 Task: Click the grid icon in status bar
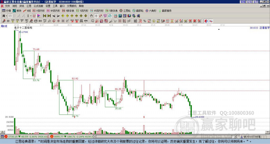click(x=2, y=137)
